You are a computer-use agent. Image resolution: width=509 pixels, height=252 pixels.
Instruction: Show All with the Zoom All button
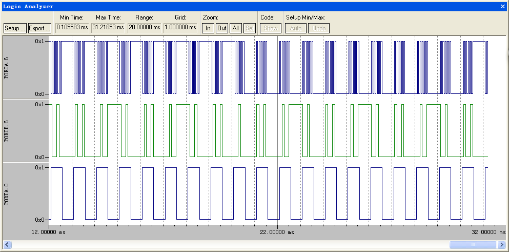236,28
